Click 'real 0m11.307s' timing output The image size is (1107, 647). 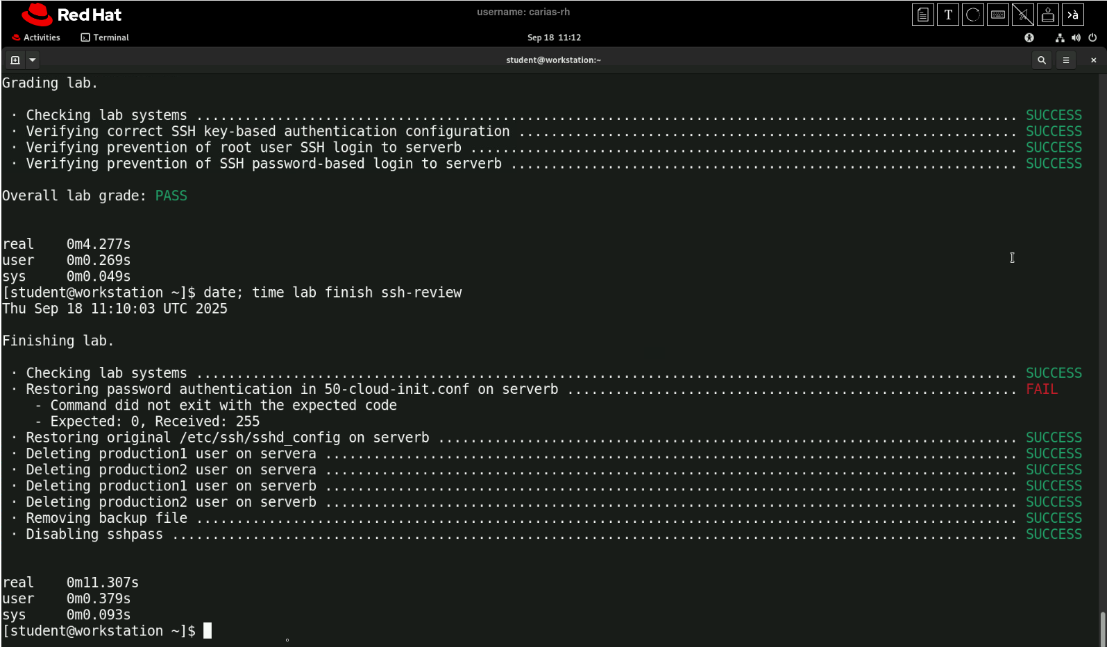pyautogui.click(x=70, y=583)
